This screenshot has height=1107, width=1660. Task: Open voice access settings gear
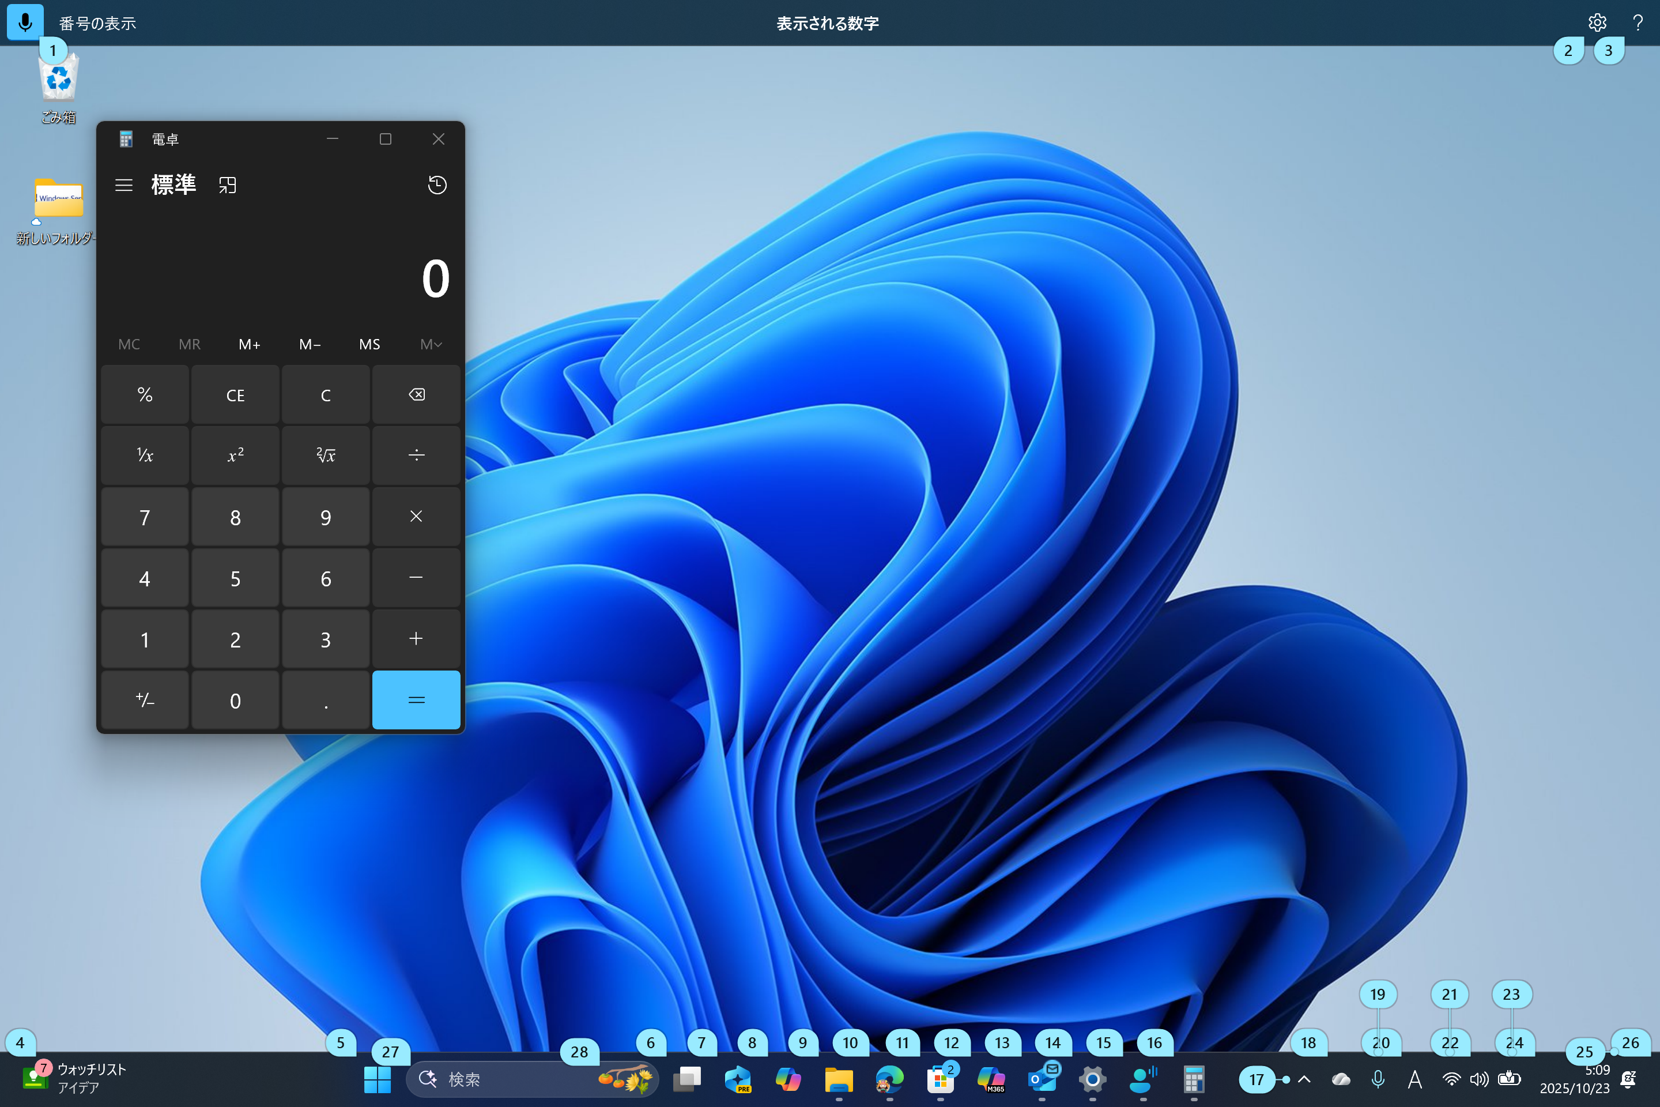1597,22
